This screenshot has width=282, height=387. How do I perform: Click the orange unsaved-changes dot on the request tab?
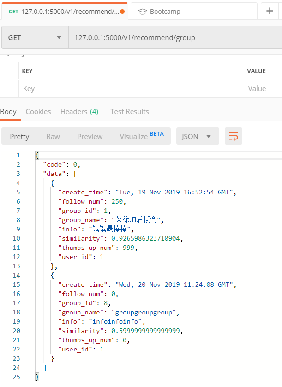pyautogui.click(x=122, y=12)
